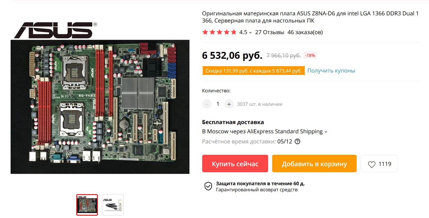Expand the AliExpress Standard Shipping dropdown
Image resolution: width=429 pixels, height=218 pixels.
(326, 132)
